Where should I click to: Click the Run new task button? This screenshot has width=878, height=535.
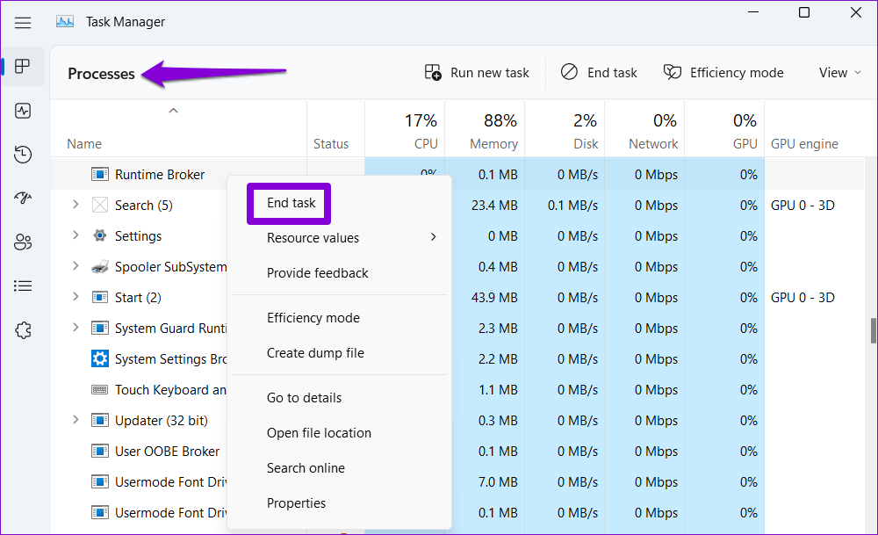476,72
